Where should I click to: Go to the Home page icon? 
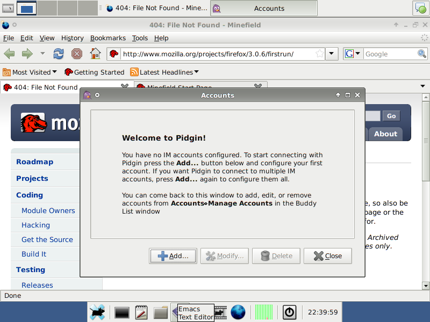(x=95, y=53)
